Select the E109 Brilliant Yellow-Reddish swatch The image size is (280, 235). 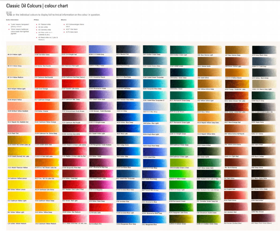[x=19, y=106]
